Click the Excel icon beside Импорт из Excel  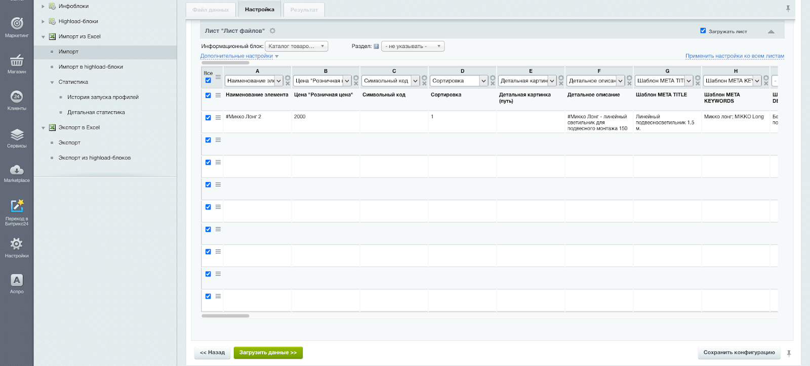click(x=52, y=36)
